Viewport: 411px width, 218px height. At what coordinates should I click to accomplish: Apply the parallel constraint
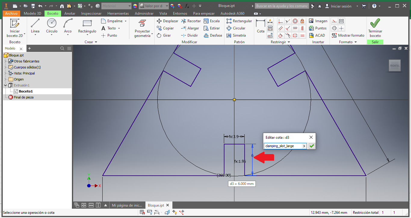pyautogui.click(x=281, y=28)
